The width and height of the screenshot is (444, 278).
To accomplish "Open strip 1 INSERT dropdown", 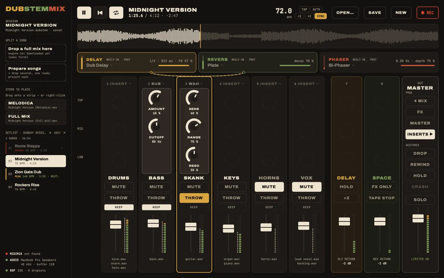I will (x=119, y=84).
